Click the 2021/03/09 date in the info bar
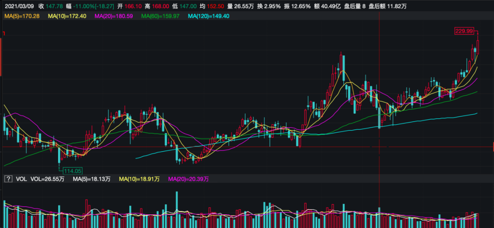494x228 pixels. pos(18,6)
